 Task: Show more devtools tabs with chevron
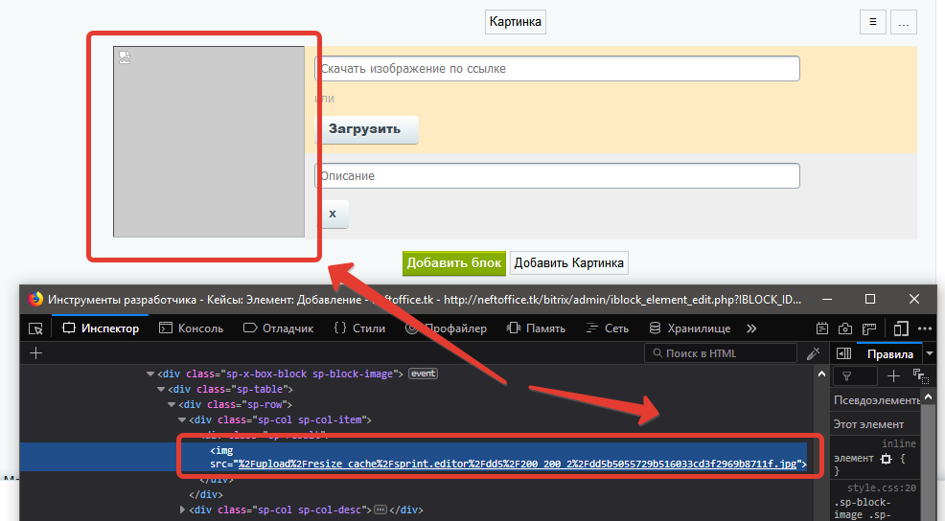click(750, 328)
